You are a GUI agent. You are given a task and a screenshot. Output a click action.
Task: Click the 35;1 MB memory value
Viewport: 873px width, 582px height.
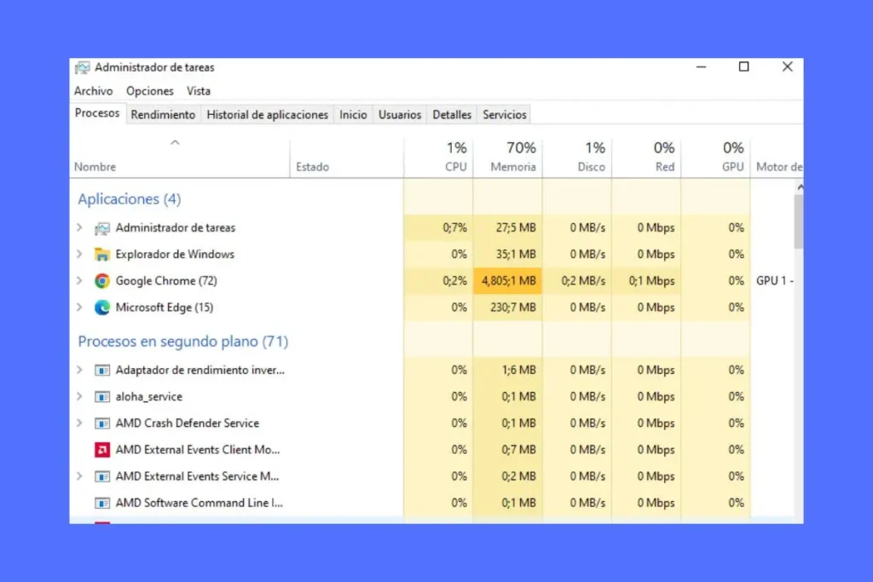click(516, 254)
